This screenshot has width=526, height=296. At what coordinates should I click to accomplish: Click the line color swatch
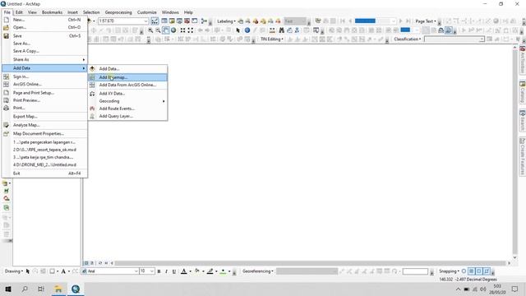210,271
